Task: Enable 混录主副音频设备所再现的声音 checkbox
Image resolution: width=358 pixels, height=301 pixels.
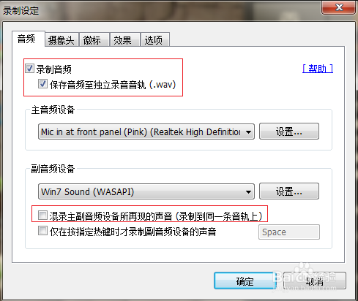Action: point(42,216)
